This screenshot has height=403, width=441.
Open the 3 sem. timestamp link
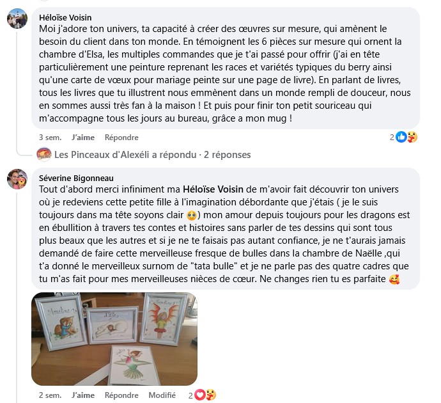[50, 138]
